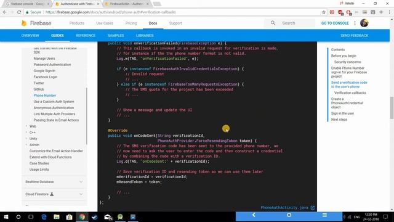Open the Use Cases menu
The width and height of the screenshot is (394, 222).
[105, 23]
